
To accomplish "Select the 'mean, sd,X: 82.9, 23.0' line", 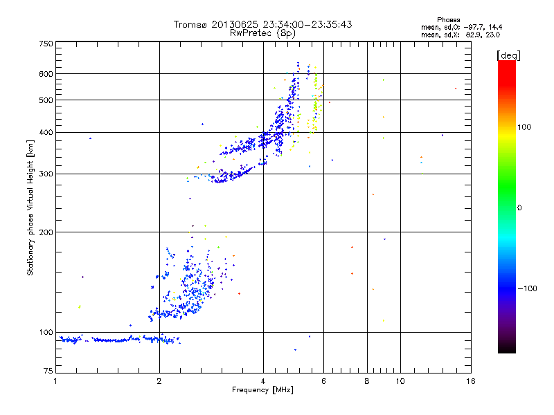I will (461, 35).
